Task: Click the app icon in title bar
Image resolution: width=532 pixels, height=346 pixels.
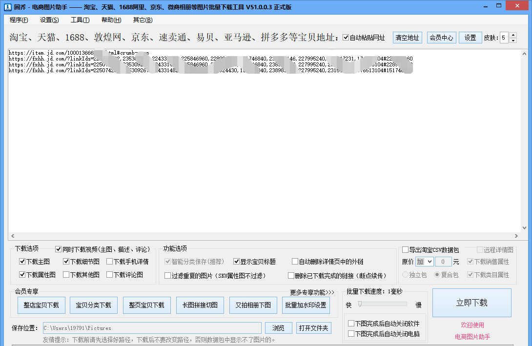Action: 7,7
